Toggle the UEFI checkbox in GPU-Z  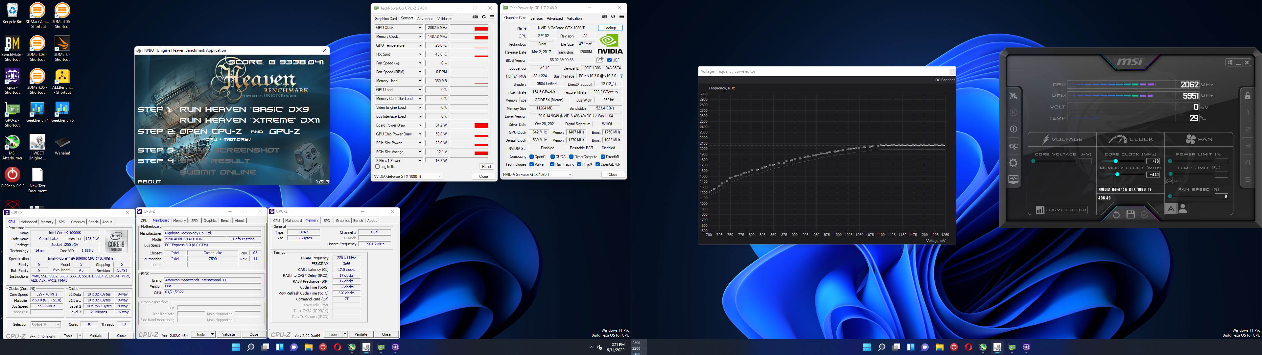pyautogui.click(x=609, y=60)
